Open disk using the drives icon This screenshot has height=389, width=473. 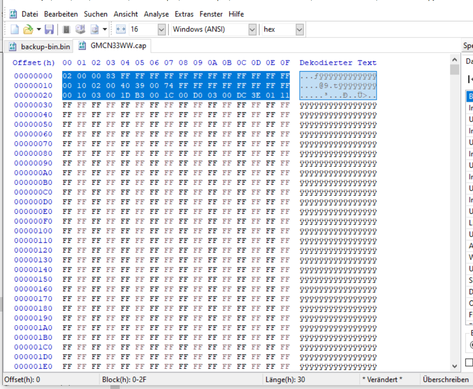pos(80,29)
